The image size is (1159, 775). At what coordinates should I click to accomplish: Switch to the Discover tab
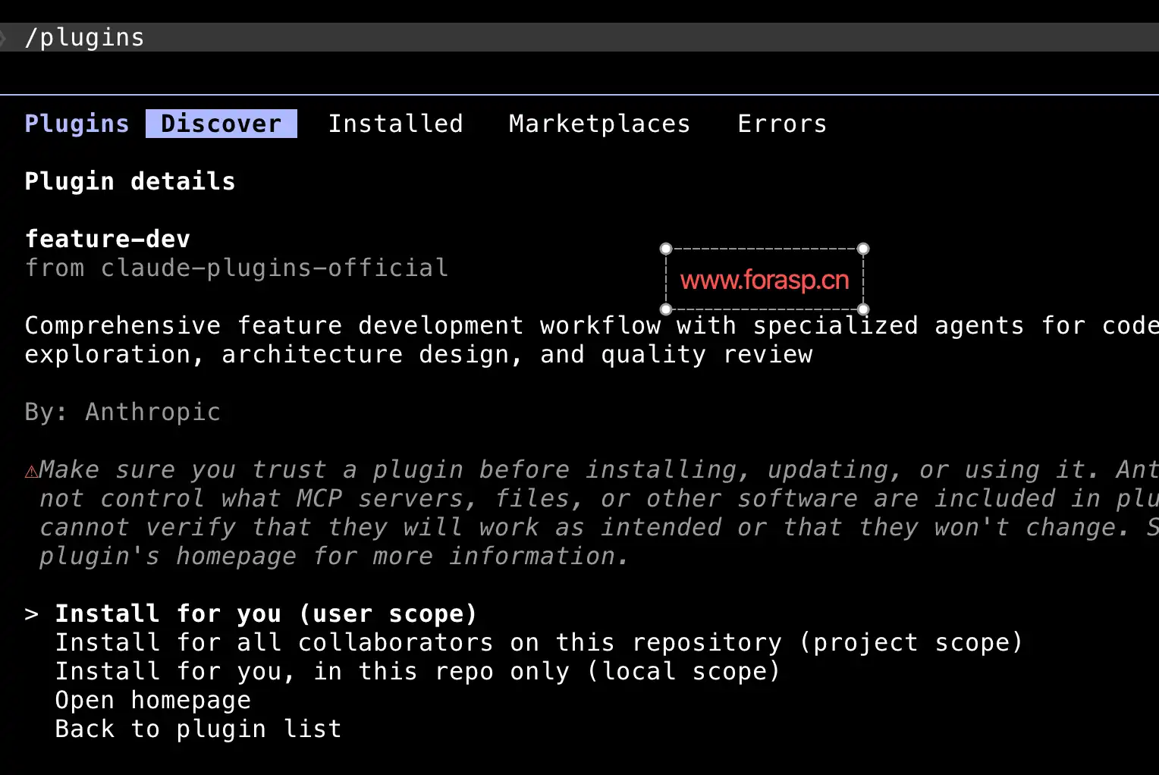pyautogui.click(x=221, y=124)
